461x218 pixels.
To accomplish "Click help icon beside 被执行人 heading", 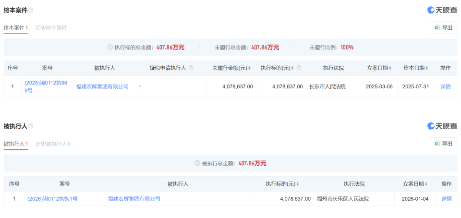I will click(x=31, y=126).
